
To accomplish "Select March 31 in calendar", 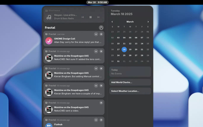I will coord(118,61).
